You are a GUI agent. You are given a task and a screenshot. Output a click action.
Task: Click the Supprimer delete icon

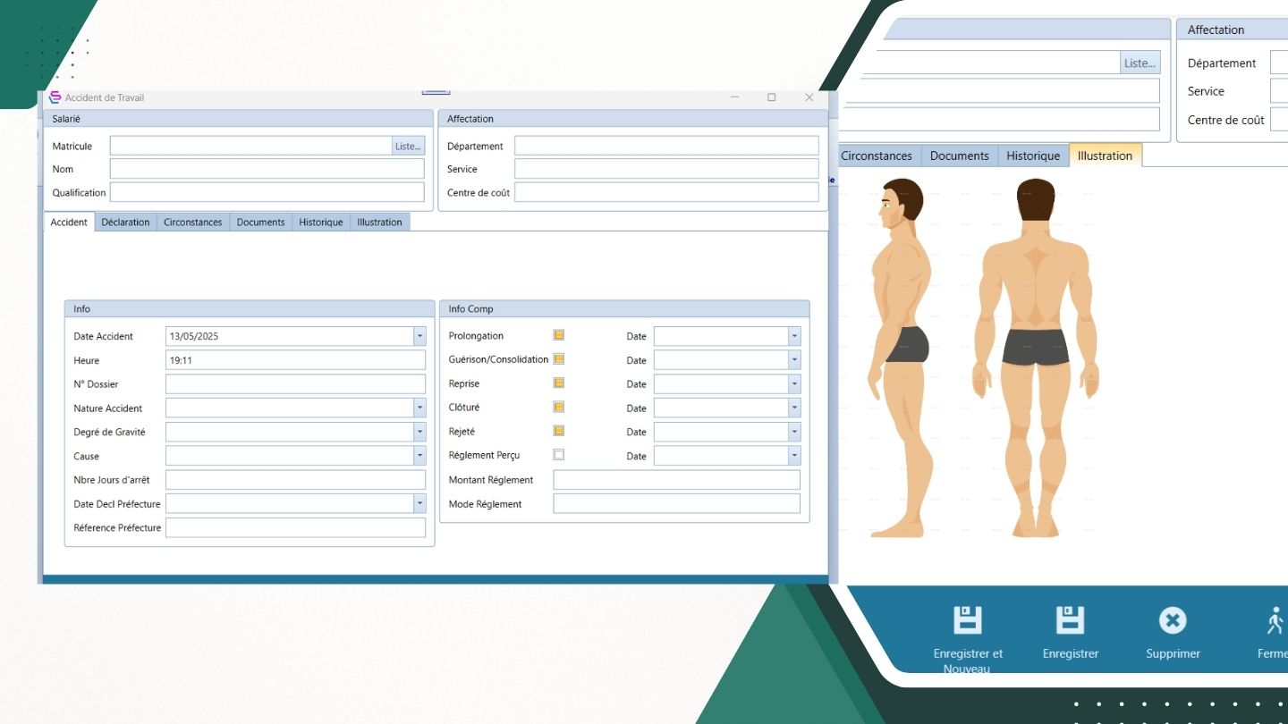1173,620
